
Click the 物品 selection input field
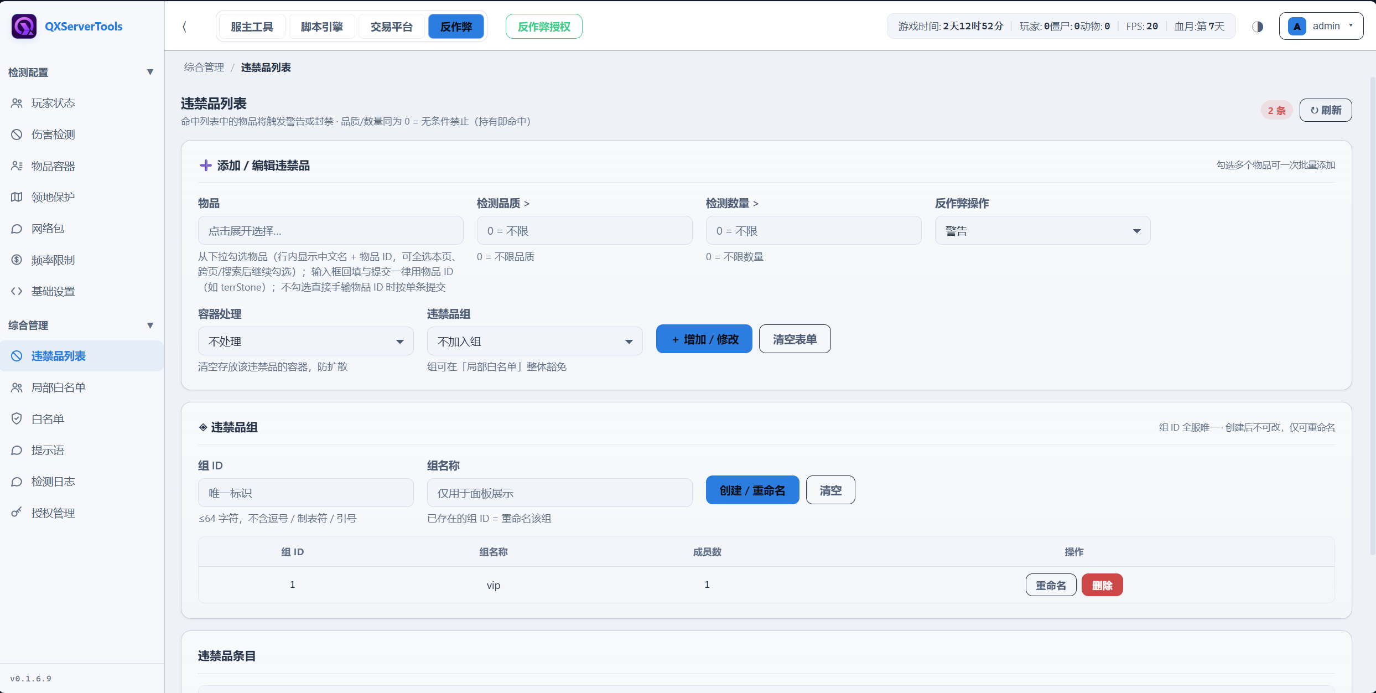331,230
